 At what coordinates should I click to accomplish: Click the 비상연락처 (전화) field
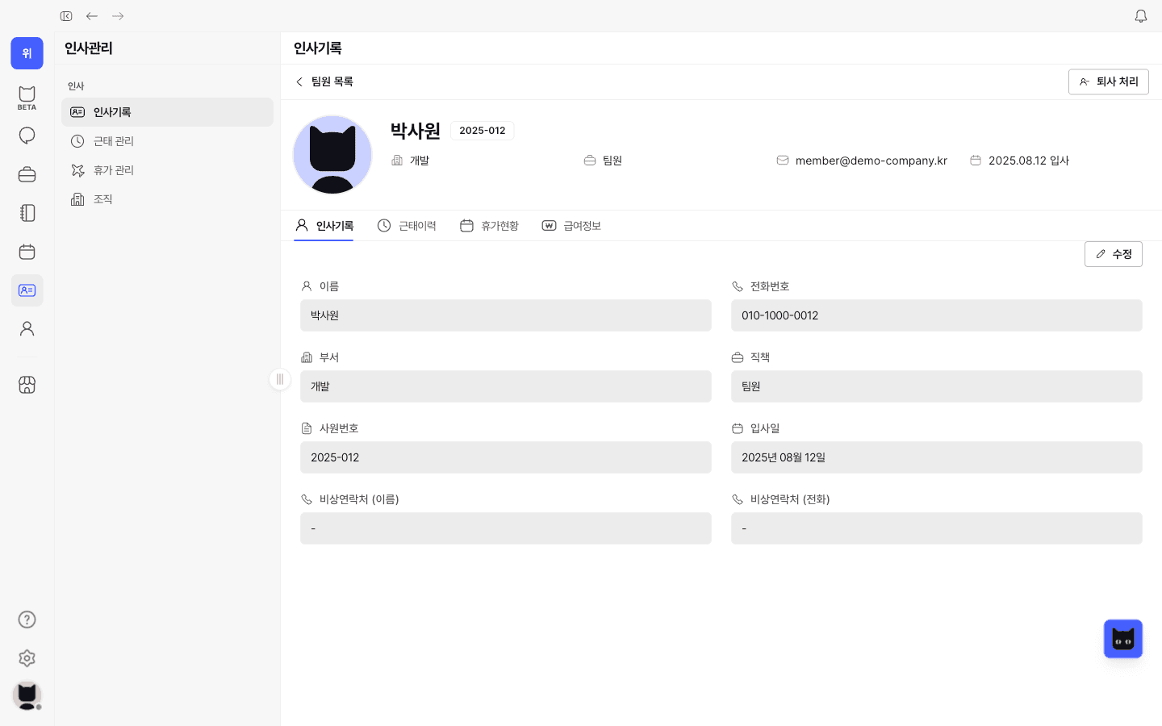tap(937, 528)
